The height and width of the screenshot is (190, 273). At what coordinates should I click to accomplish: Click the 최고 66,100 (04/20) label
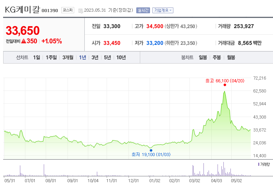[225, 81]
